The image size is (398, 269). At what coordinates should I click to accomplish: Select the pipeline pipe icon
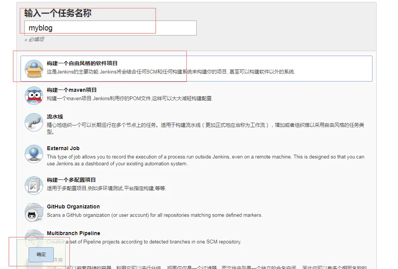coord(34,122)
